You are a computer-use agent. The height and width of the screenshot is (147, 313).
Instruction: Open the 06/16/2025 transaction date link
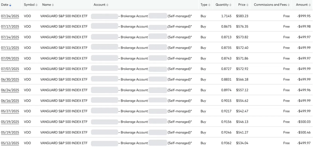click(10, 101)
